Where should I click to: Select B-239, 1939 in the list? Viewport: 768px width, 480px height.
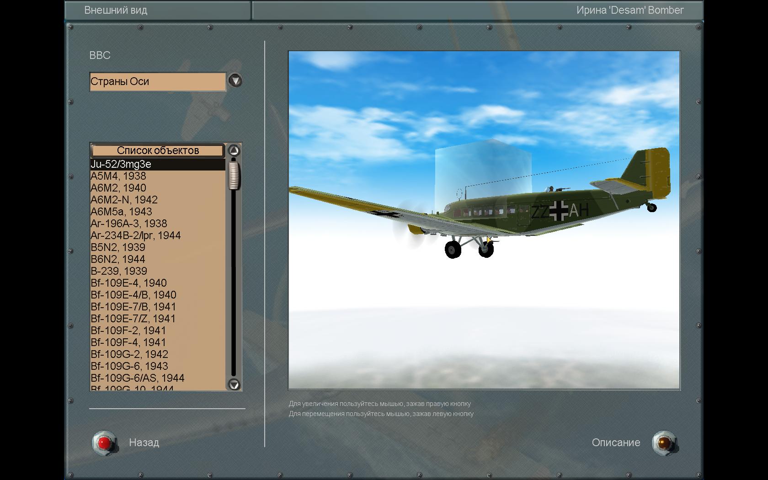tap(158, 271)
